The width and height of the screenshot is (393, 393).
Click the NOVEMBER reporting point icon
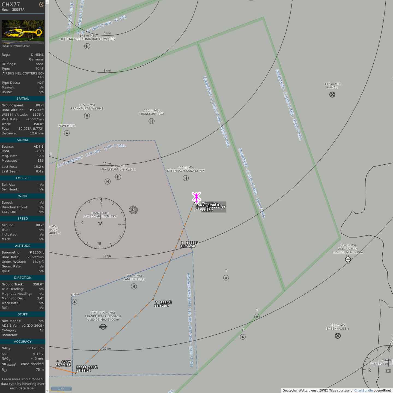point(67,133)
